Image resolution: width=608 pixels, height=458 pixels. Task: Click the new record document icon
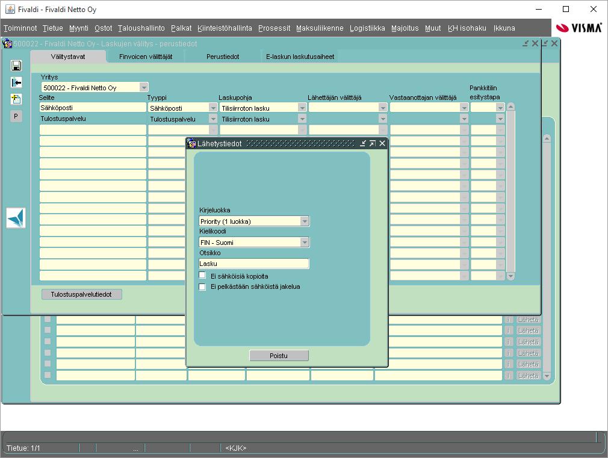(x=16, y=99)
